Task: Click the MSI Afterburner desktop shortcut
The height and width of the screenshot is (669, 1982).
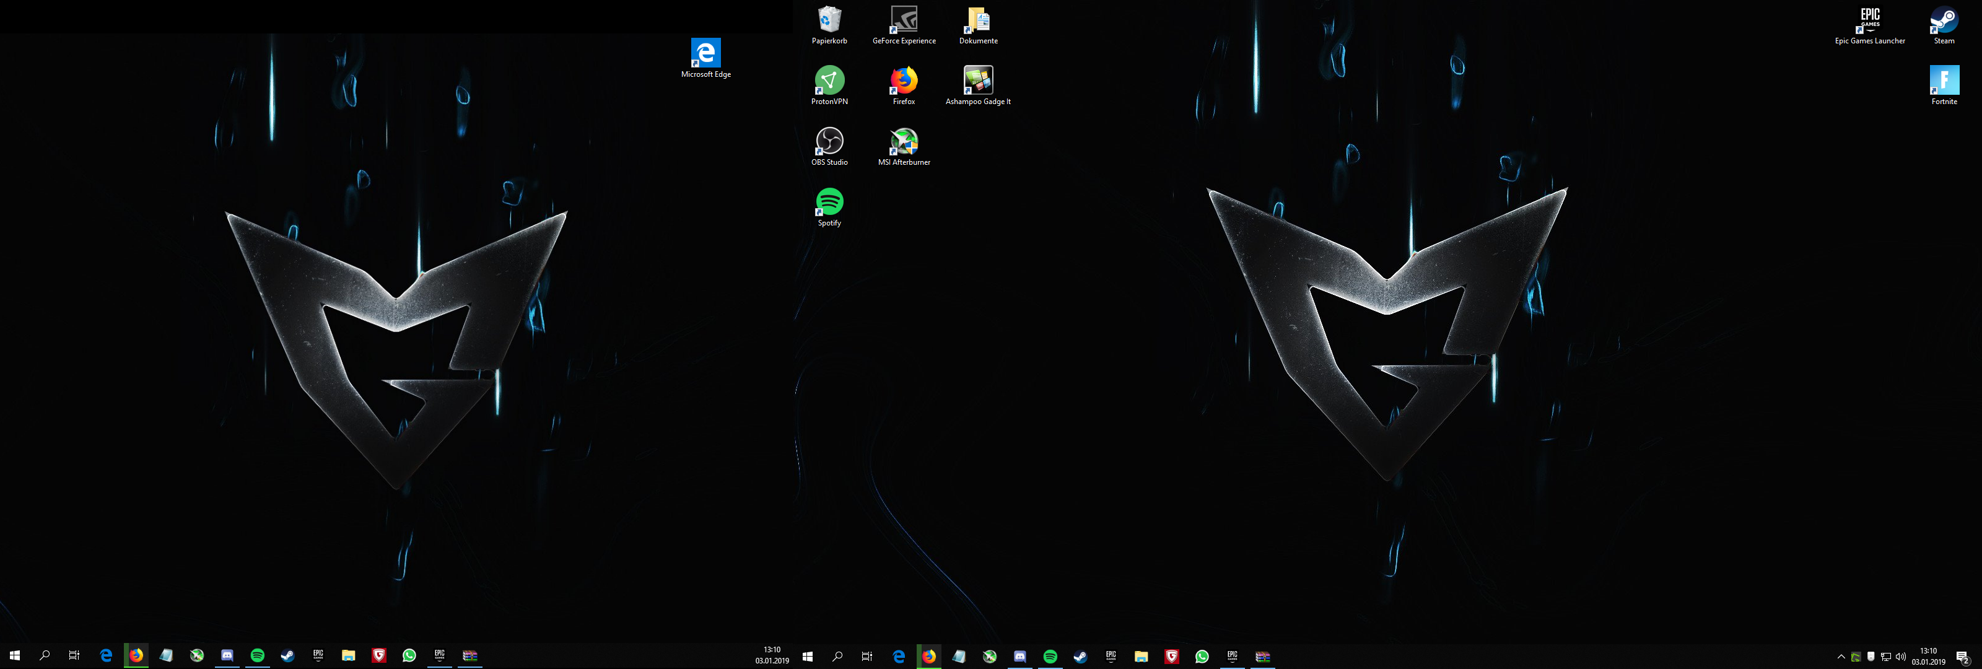Action: coord(903,144)
